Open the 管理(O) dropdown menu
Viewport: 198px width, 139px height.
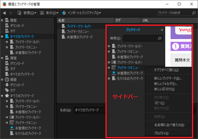click(30, 13)
